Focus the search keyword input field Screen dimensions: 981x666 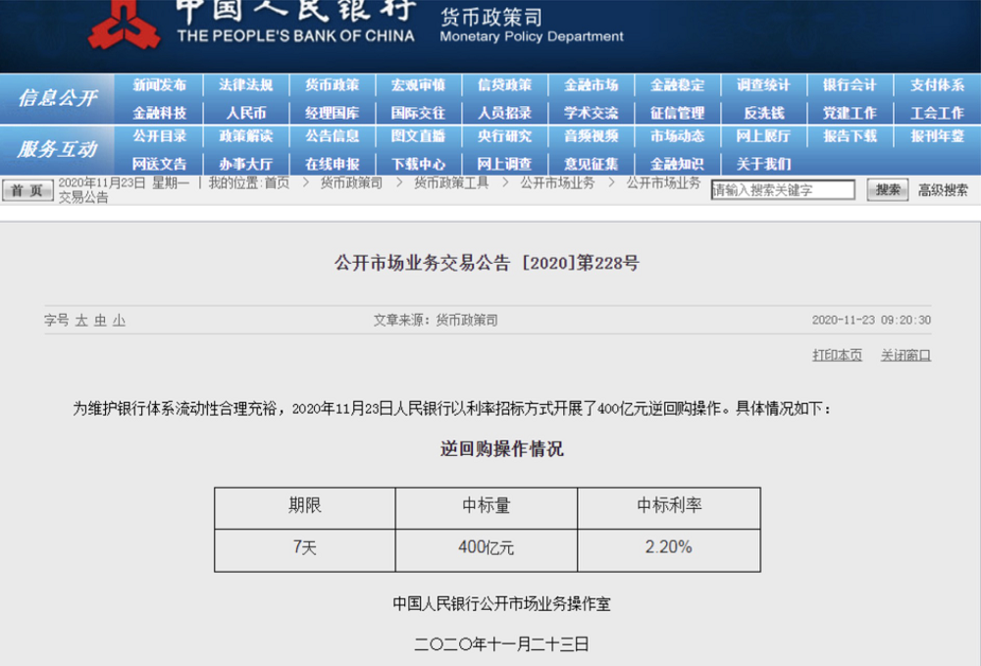[784, 190]
